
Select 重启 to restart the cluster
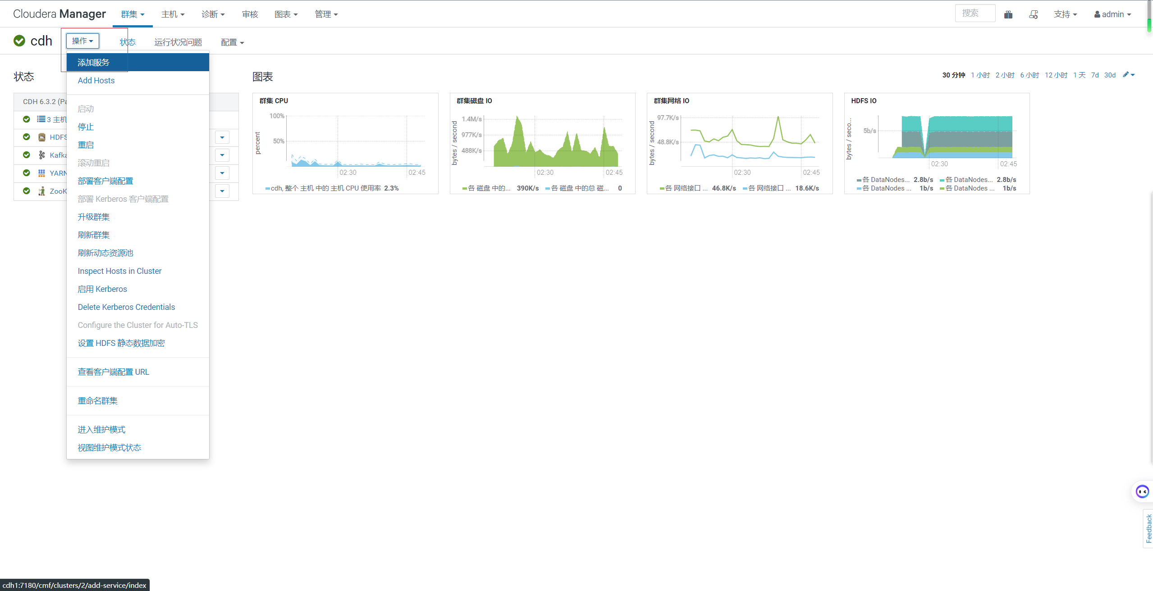[138, 145]
